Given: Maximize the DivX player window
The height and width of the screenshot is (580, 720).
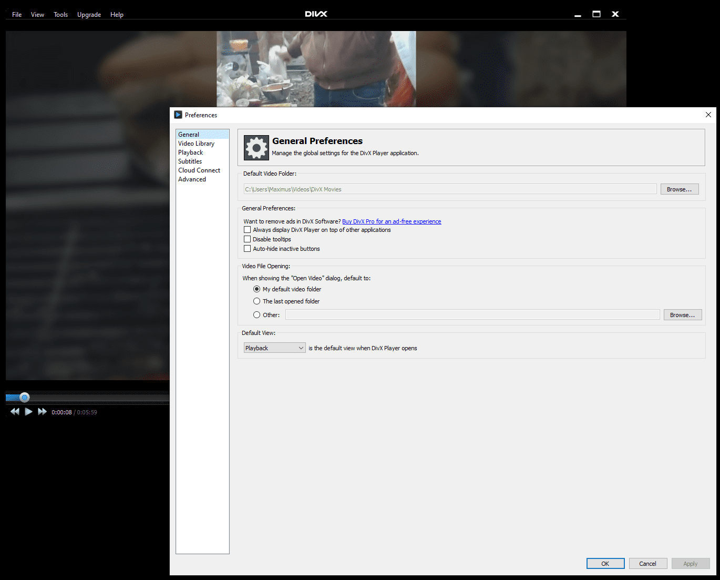Looking at the screenshot, I should click(x=596, y=14).
